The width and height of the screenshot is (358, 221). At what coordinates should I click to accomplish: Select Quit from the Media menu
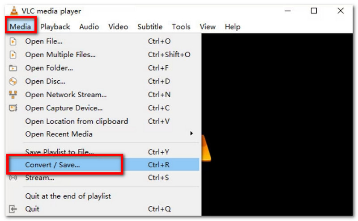(x=103, y=209)
